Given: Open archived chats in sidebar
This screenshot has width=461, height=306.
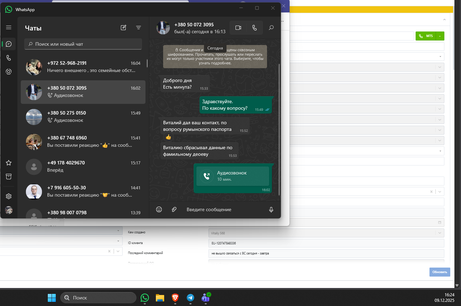Looking at the screenshot, I should (9, 177).
